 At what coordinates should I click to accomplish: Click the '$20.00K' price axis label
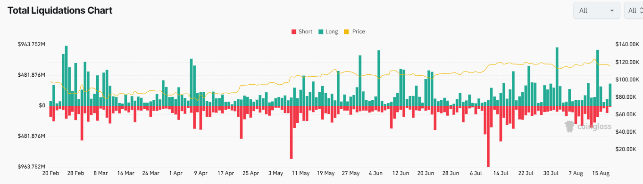pos(626,149)
